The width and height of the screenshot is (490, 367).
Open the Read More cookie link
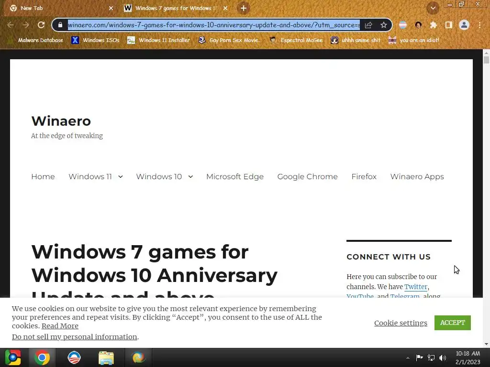click(x=60, y=326)
